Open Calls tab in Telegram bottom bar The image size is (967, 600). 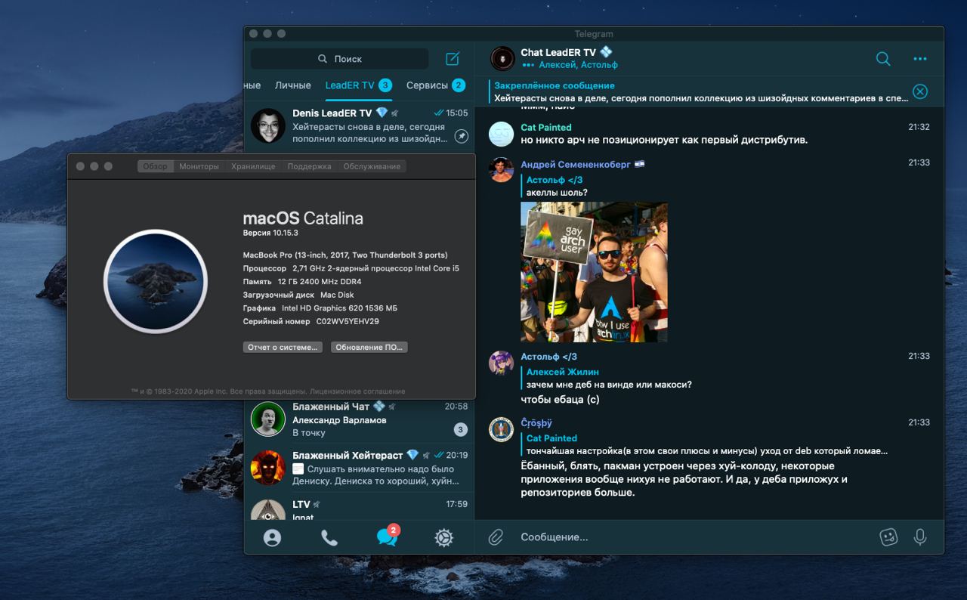pos(329,537)
